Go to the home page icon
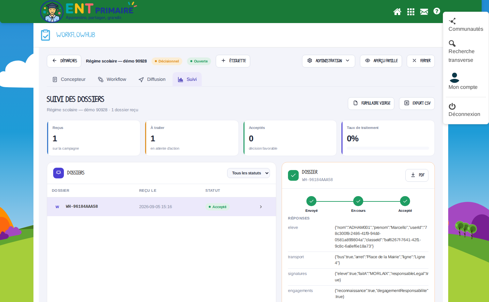This screenshot has width=489, height=302. [x=397, y=12]
